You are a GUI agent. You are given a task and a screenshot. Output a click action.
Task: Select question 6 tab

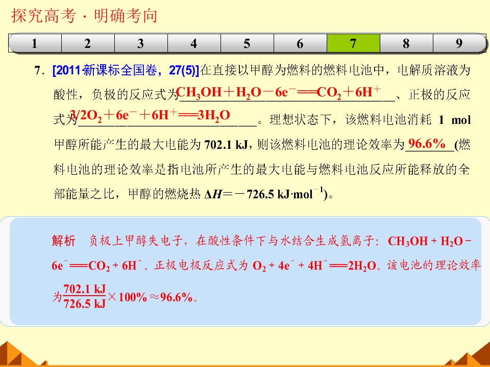tap(300, 43)
